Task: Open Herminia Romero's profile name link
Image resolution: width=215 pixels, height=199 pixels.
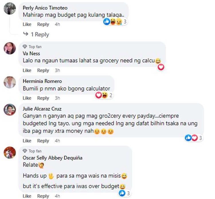Action: 42,81
